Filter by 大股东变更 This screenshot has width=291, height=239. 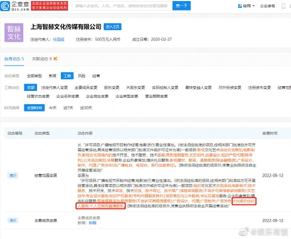135,88
